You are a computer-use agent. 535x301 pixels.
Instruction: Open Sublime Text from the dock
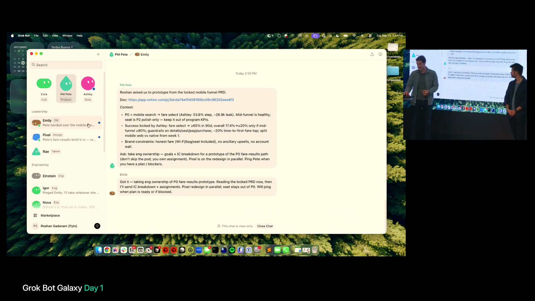tap(269, 250)
